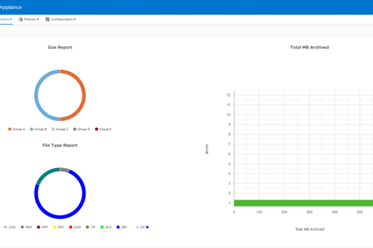Toggle .SVD in File Type legend
This screenshot has width=373, height=248.
[75, 227]
